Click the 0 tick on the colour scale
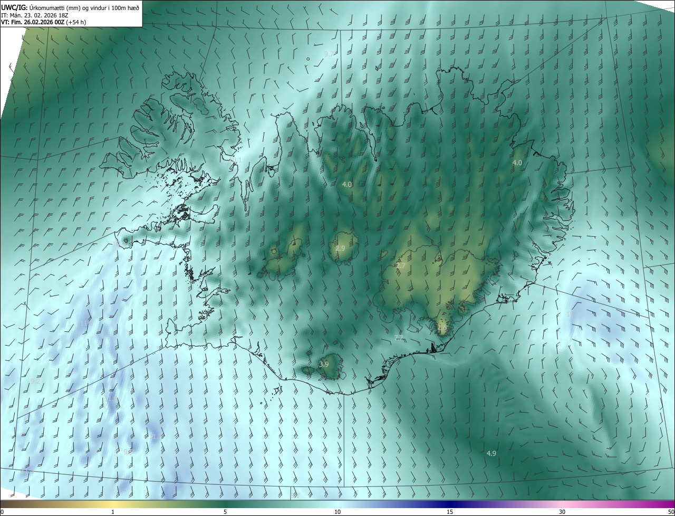 point(2,512)
